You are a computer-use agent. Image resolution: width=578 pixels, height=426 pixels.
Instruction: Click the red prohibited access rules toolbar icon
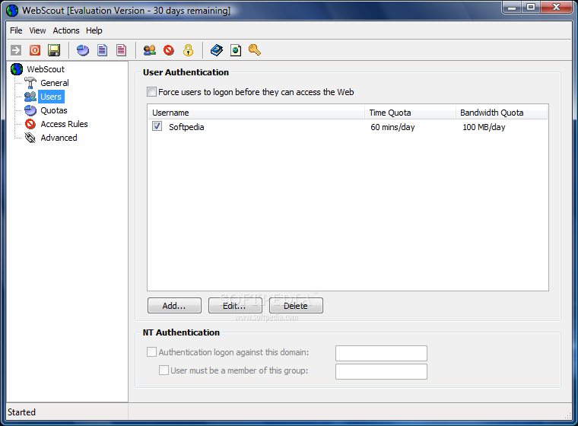click(x=169, y=49)
